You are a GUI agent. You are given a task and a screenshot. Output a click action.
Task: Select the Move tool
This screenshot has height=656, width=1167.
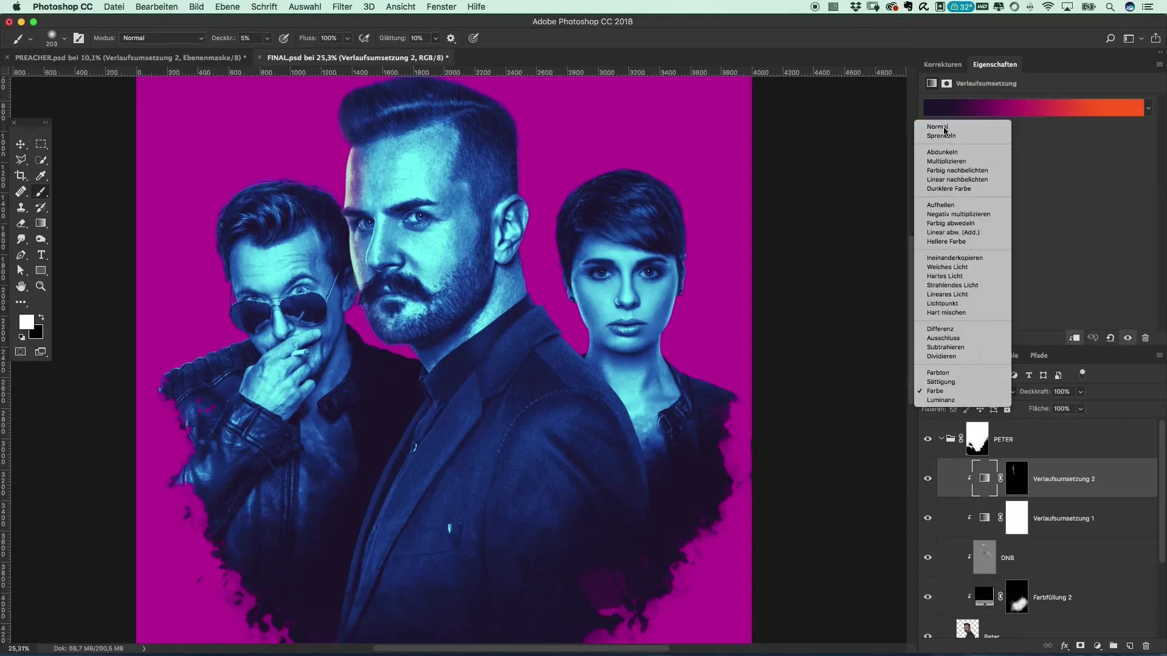[21, 144]
